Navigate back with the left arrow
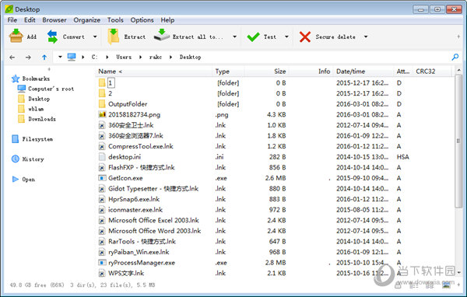 point(12,57)
